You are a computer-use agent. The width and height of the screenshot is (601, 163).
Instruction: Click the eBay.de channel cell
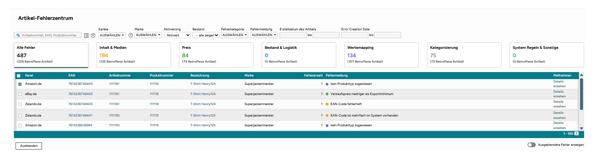[31, 94]
